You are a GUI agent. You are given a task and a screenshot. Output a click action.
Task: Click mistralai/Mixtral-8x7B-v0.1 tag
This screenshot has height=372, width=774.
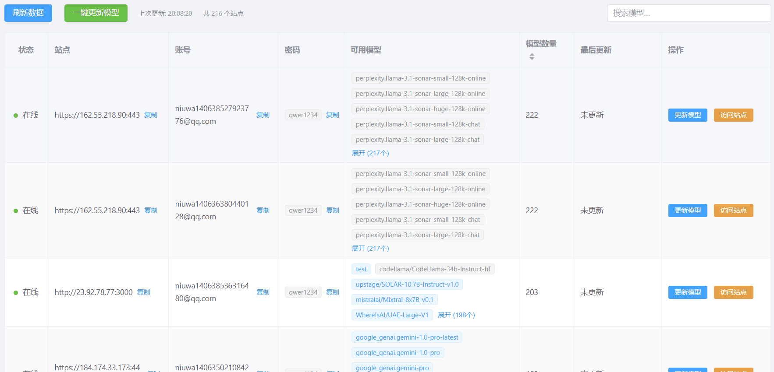[x=394, y=300]
